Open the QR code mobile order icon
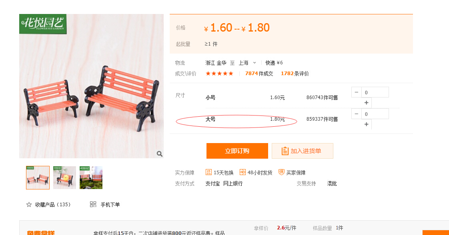Image resolution: width=449 pixels, height=235 pixels. [x=93, y=204]
